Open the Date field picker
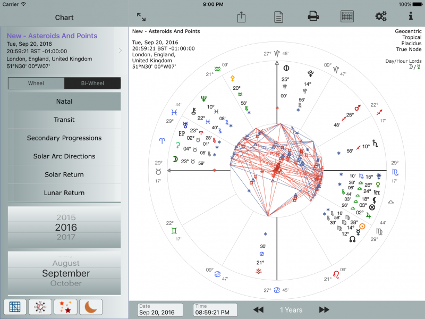 coord(160,309)
